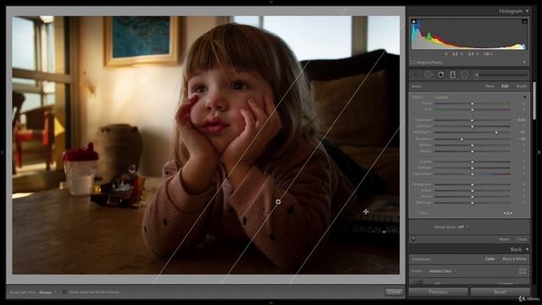Click the Shadows slider handle

462,139
